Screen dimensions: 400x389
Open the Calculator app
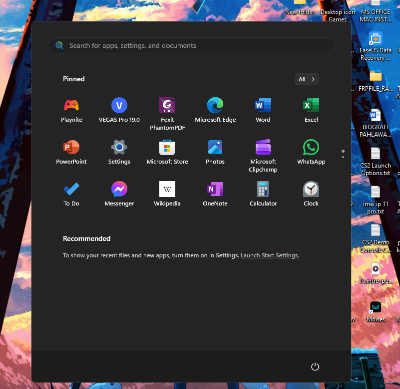pyautogui.click(x=263, y=194)
